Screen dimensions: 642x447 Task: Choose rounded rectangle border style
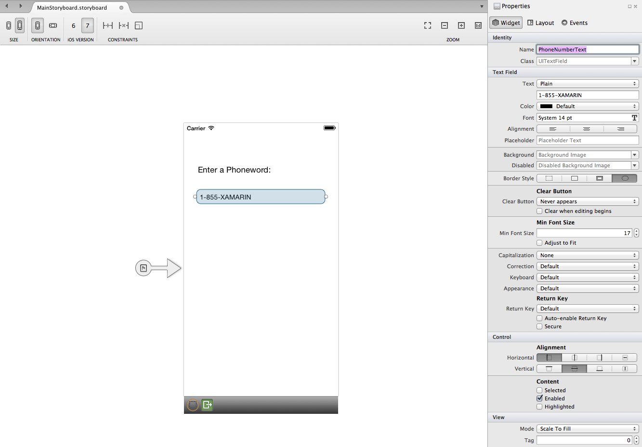click(x=624, y=178)
